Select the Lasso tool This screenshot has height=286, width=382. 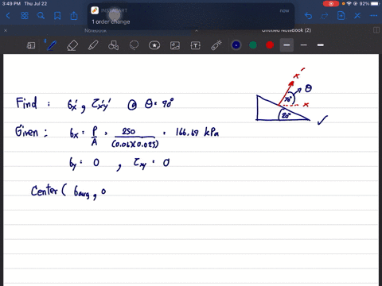(x=134, y=45)
